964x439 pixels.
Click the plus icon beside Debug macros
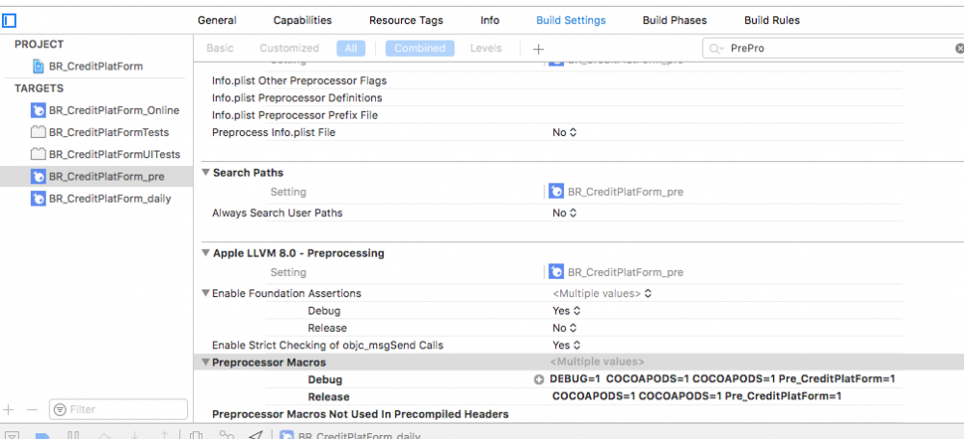point(539,379)
